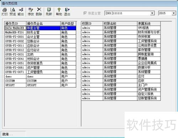Click the 总账管理系统 system cell
178x138 pixels.
149,98
